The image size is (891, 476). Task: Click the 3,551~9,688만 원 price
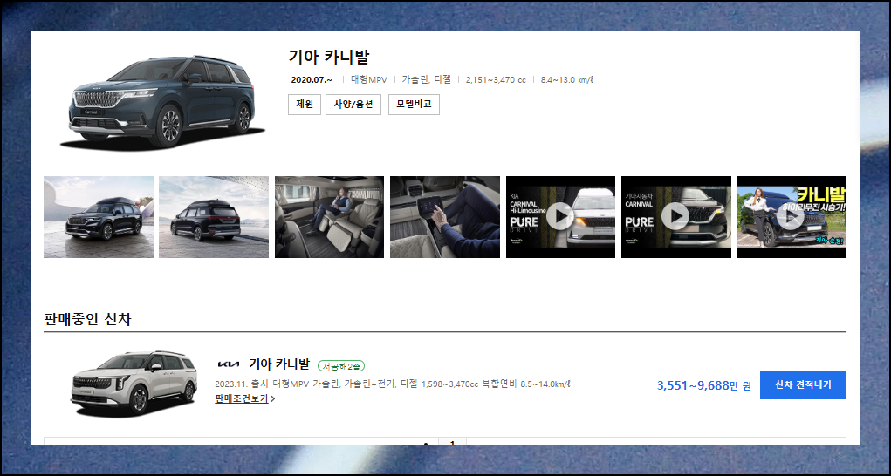coord(704,385)
